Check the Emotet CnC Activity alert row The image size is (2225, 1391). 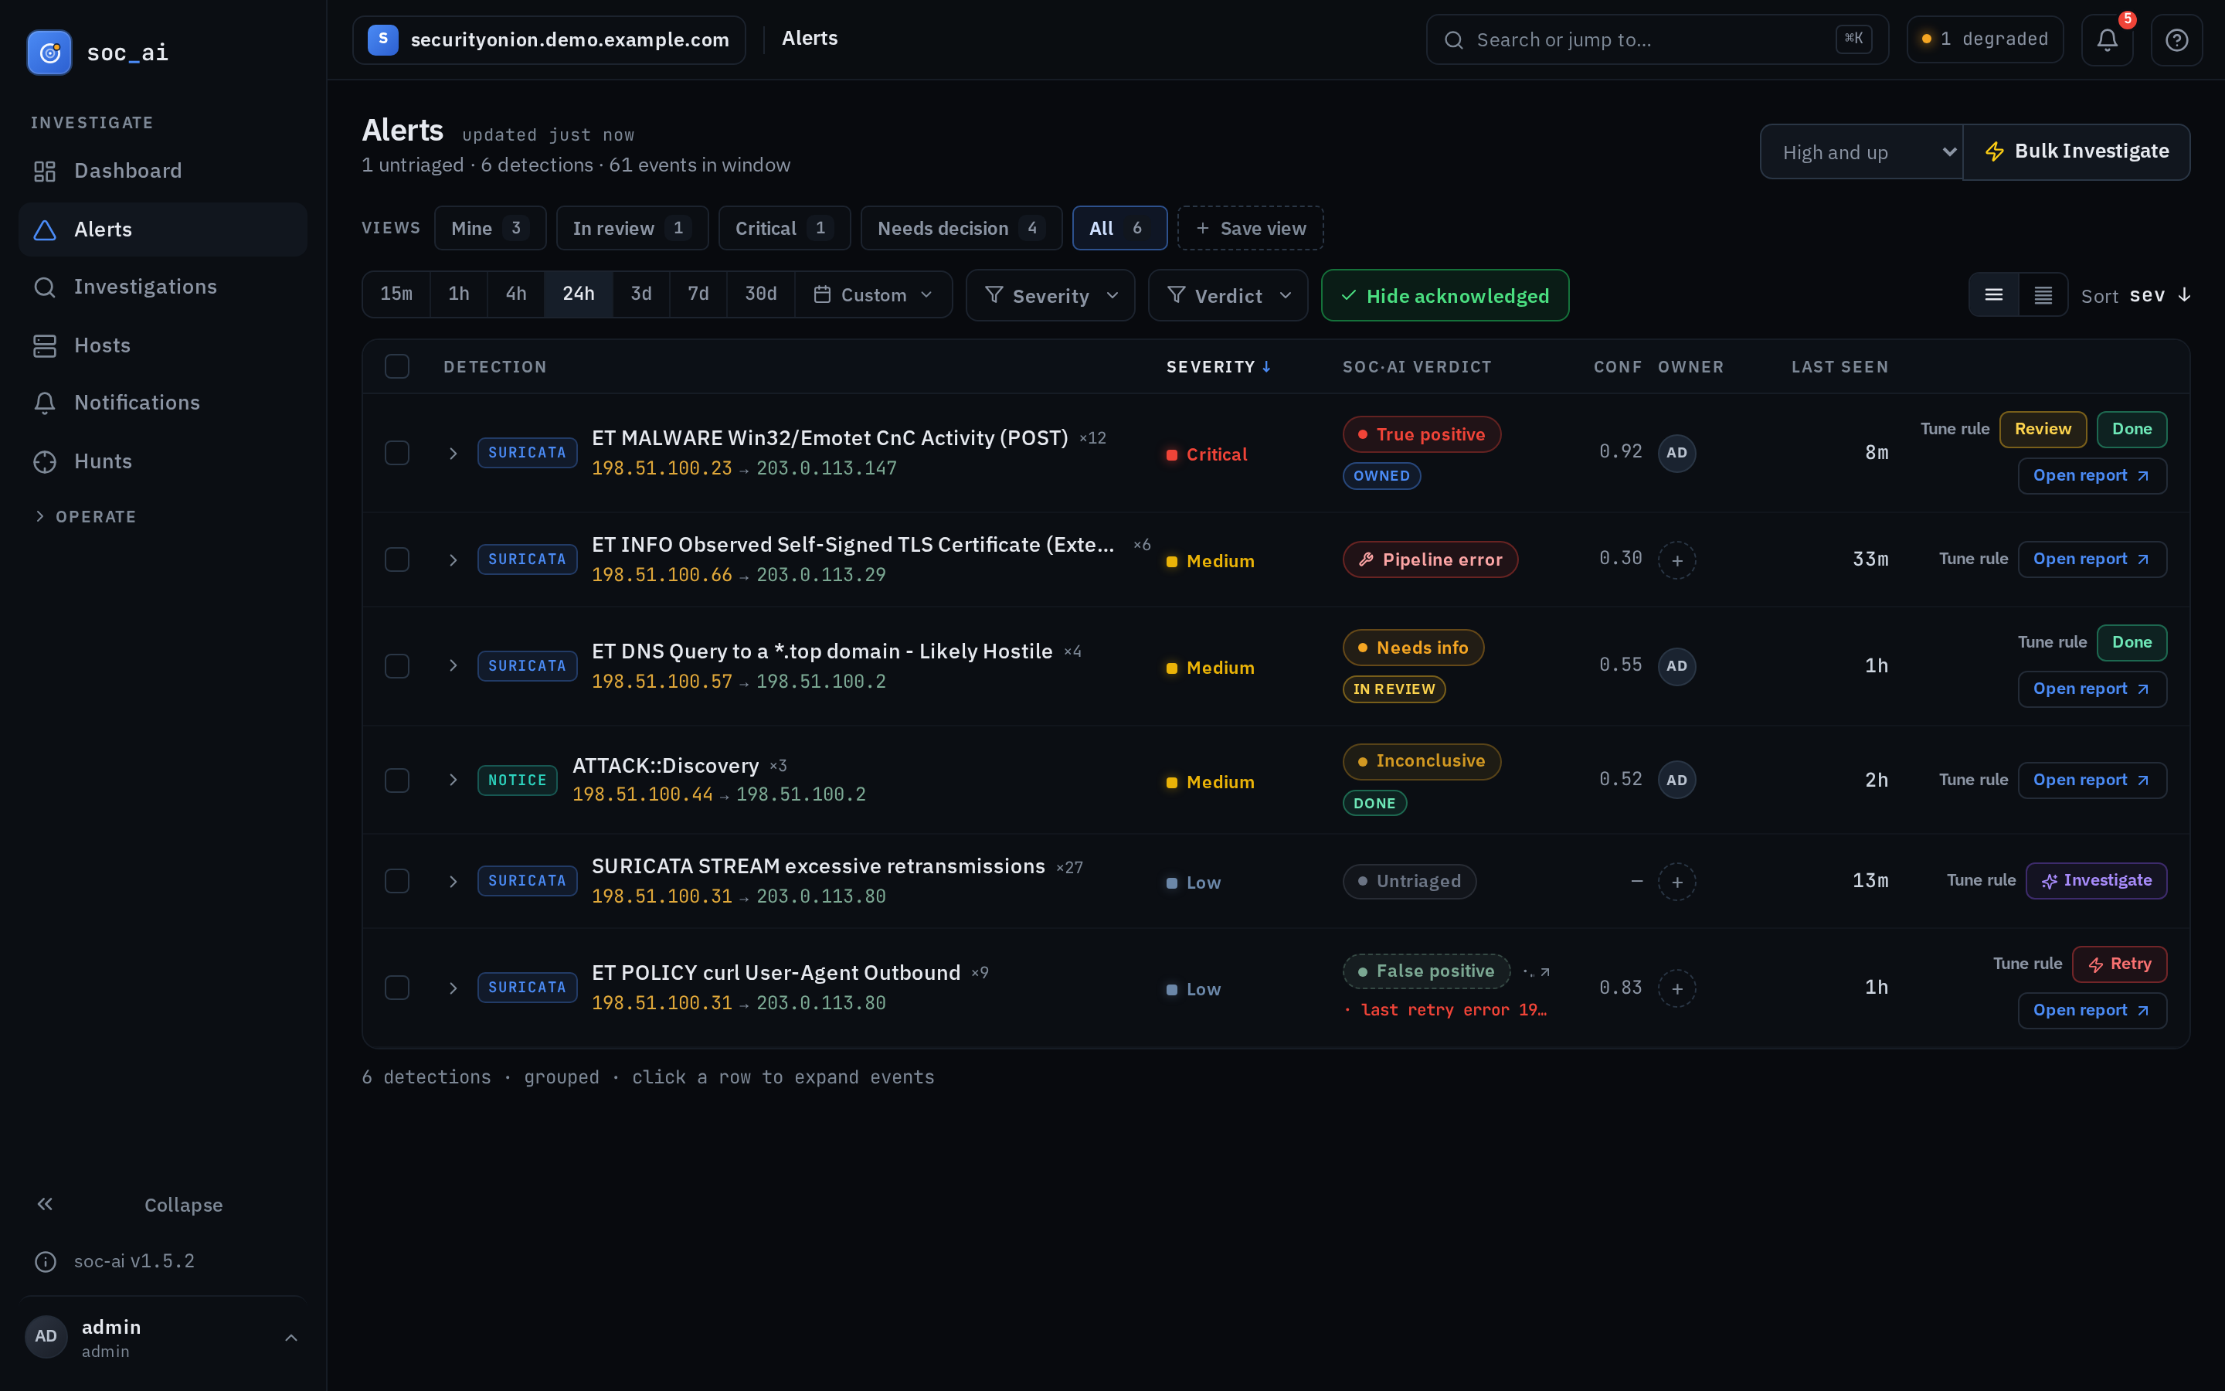click(x=397, y=453)
